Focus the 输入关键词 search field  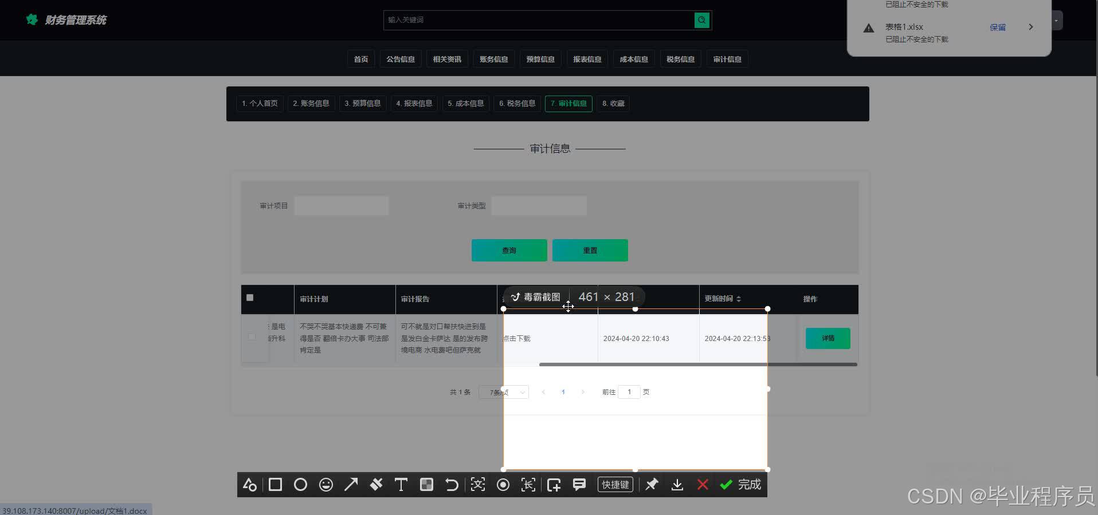(x=539, y=20)
